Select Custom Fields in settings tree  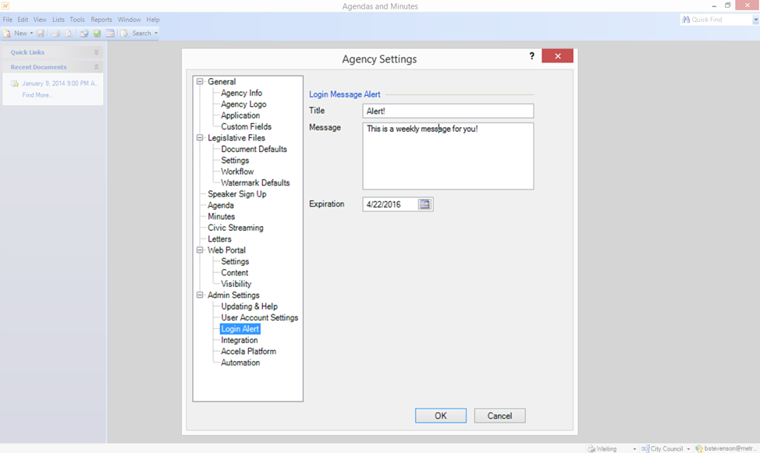247,126
